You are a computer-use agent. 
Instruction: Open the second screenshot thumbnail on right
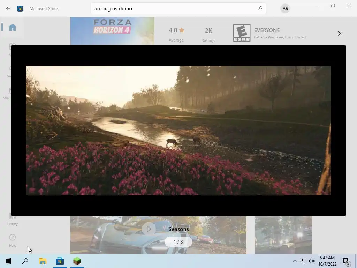click(283, 235)
